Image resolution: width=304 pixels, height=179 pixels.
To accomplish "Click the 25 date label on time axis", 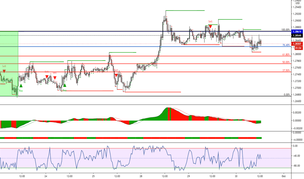I will click(x=93, y=176).
